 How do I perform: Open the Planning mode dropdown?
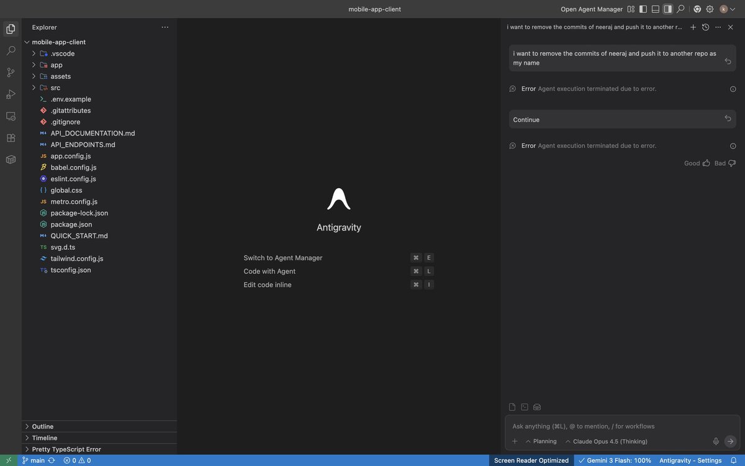[541, 441]
